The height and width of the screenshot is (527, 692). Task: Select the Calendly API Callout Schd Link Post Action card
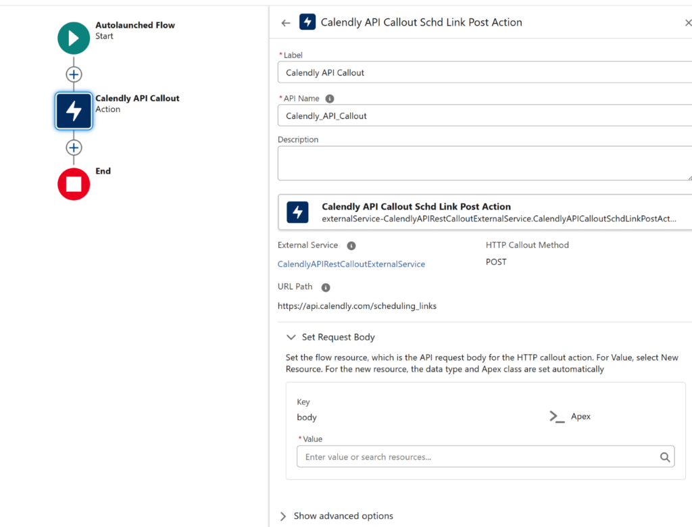[485, 212]
